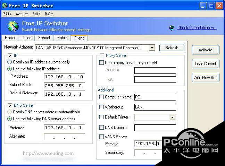
Task: Expand the Network Adapter dropdown
Action: pyautogui.click(x=152, y=48)
